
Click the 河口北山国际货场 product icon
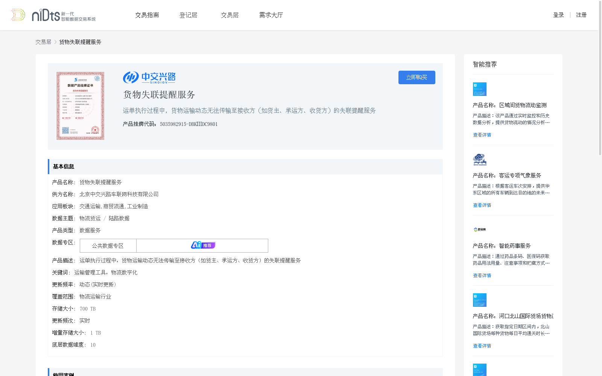click(x=480, y=300)
